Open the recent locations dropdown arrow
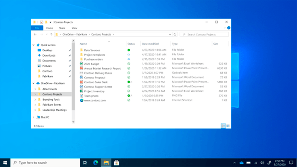This screenshot has width=297, height=167. click(x=46, y=34)
